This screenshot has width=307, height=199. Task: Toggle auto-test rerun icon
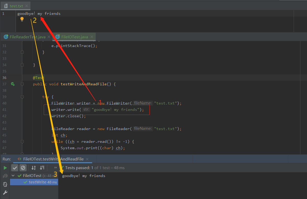tap(5, 184)
